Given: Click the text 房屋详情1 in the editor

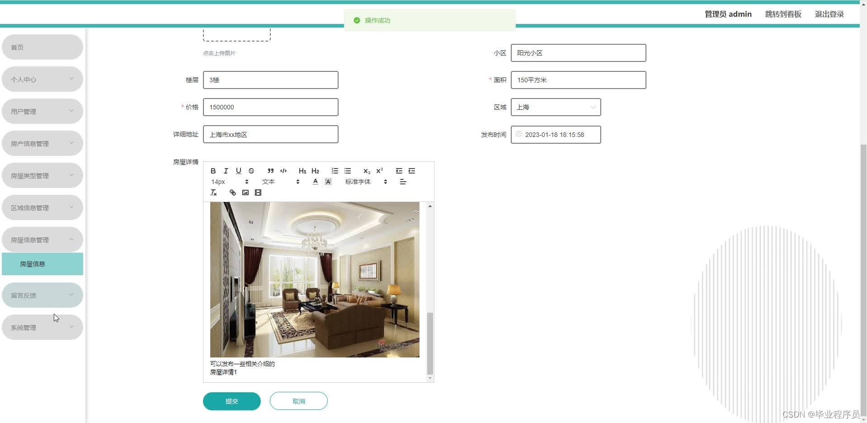Looking at the screenshot, I should [x=223, y=372].
